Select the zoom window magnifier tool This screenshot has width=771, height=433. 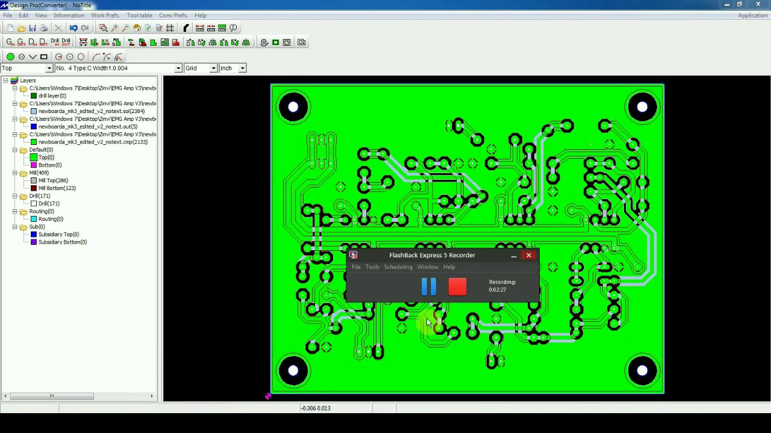tap(104, 28)
